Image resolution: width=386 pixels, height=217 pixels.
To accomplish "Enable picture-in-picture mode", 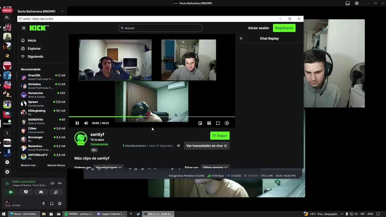I will 200,123.
